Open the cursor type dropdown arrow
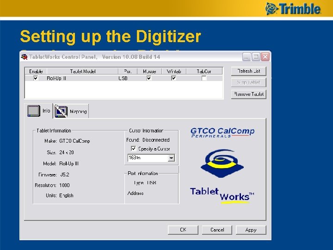This screenshot has width=333, height=250. [x=171, y=158]
